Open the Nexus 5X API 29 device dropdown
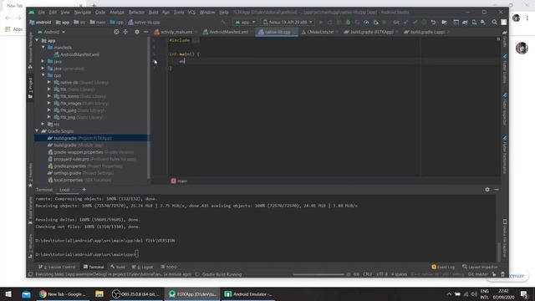The height and width of the screenshot is (301, 535). click(x=288, y=23)
